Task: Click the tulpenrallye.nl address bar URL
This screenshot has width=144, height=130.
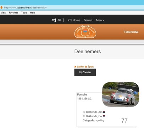Action: (25, 7)
